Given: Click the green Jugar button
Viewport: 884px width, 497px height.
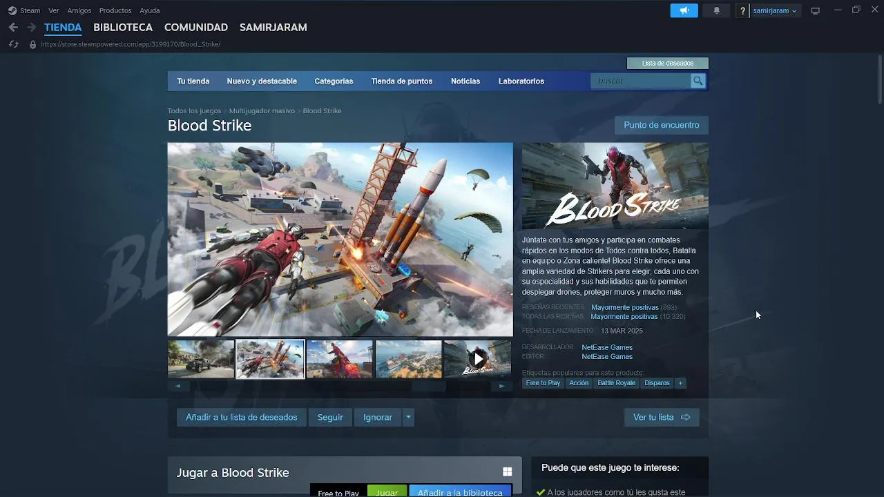Looking at the screenshot, I should point(387,492).
